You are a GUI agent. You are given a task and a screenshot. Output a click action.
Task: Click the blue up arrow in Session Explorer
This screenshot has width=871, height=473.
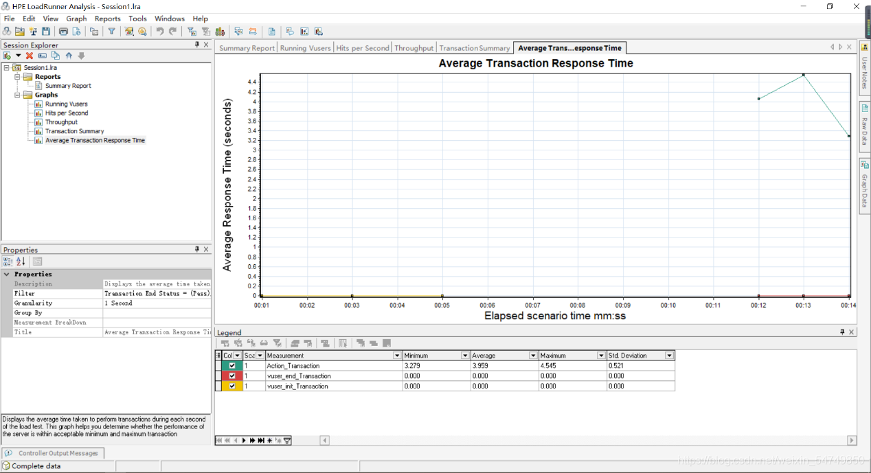pos(69,56)
